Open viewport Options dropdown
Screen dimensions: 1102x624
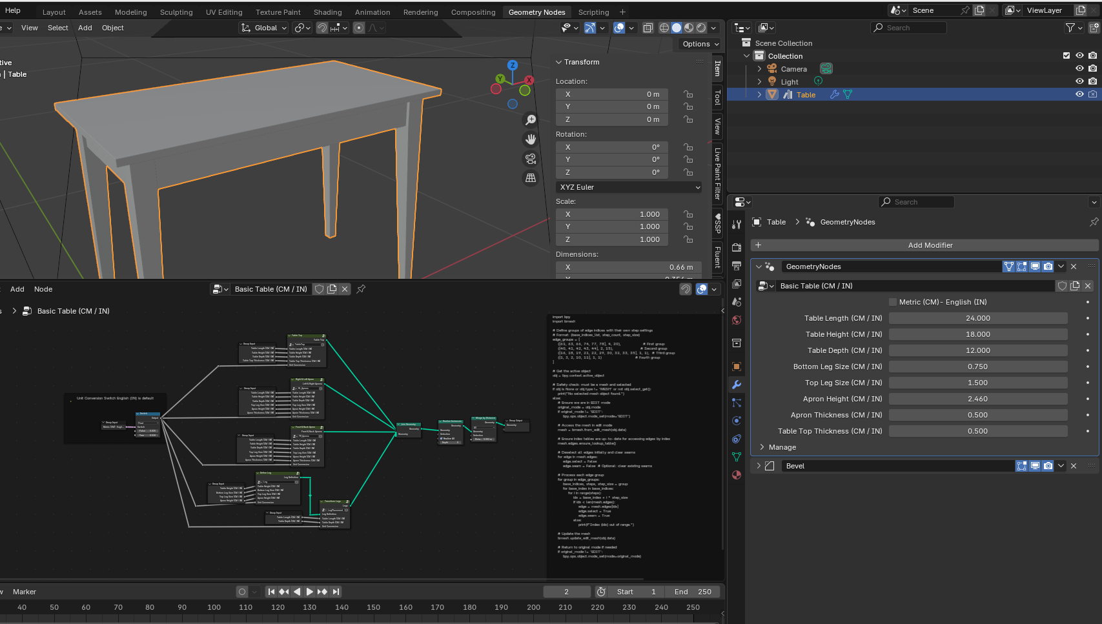click(700, 44)
